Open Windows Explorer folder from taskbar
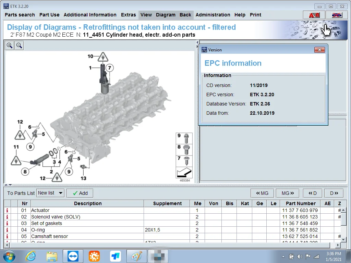351x263 pixels. pos(52,256)
